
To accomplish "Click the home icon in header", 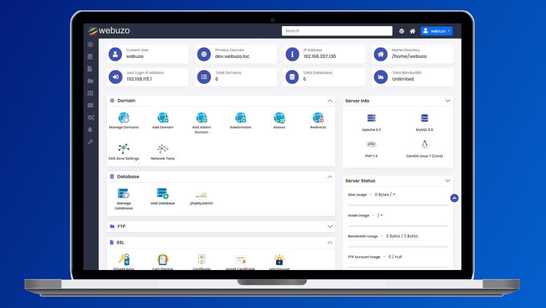I will (413, 31).
